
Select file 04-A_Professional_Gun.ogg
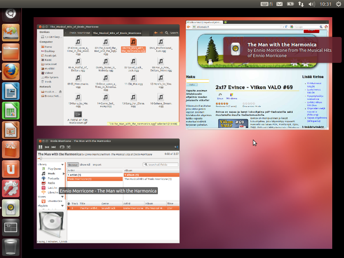click(x=161, y=45)
